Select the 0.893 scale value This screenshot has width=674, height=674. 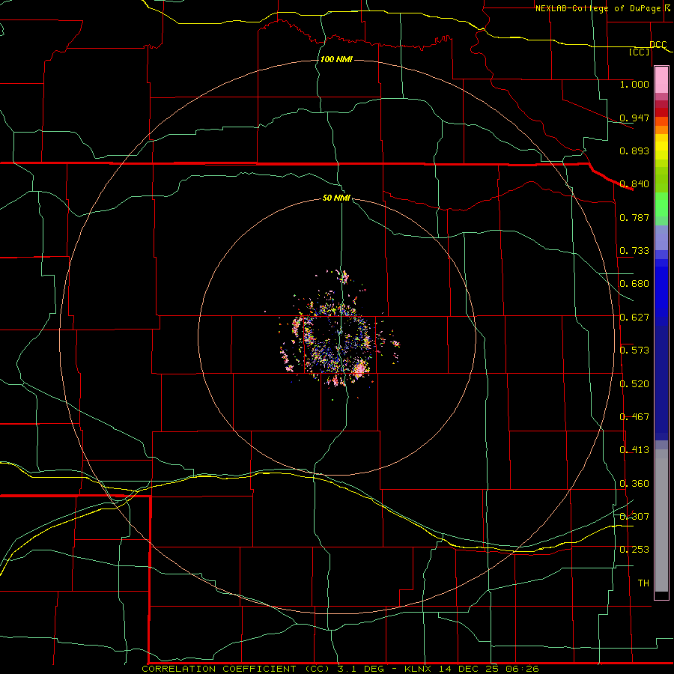pyautogui.click(x=634, y=151)
